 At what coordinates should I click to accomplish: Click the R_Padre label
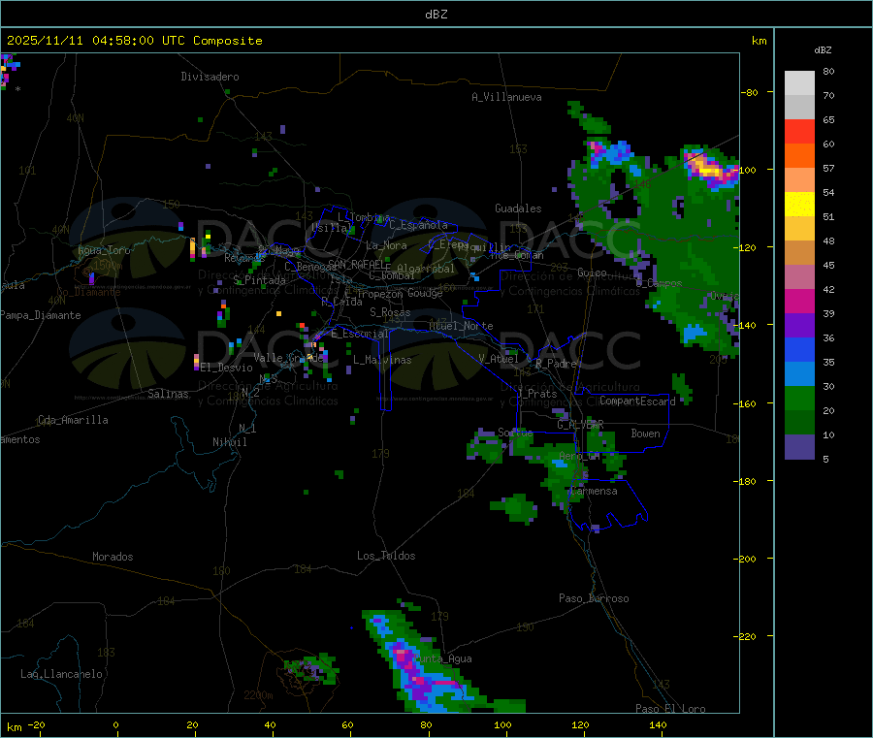click(556, 364)
